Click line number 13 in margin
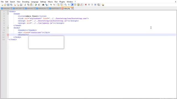The width and height of the screenshot is (177, 99). click(x=3, y=40)
